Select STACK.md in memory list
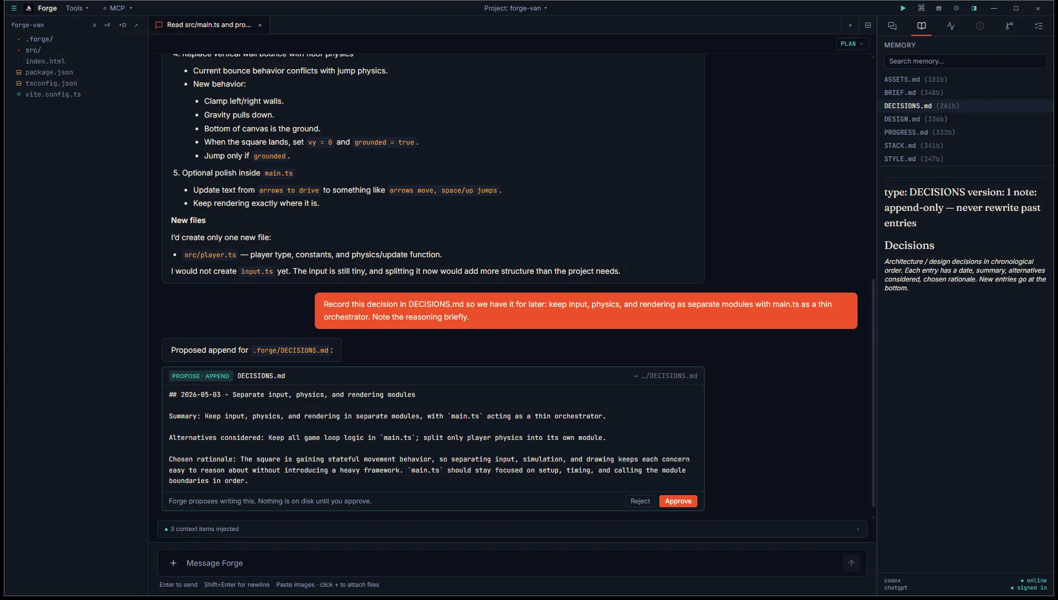1058x600 pixels. tap(965, 146)
